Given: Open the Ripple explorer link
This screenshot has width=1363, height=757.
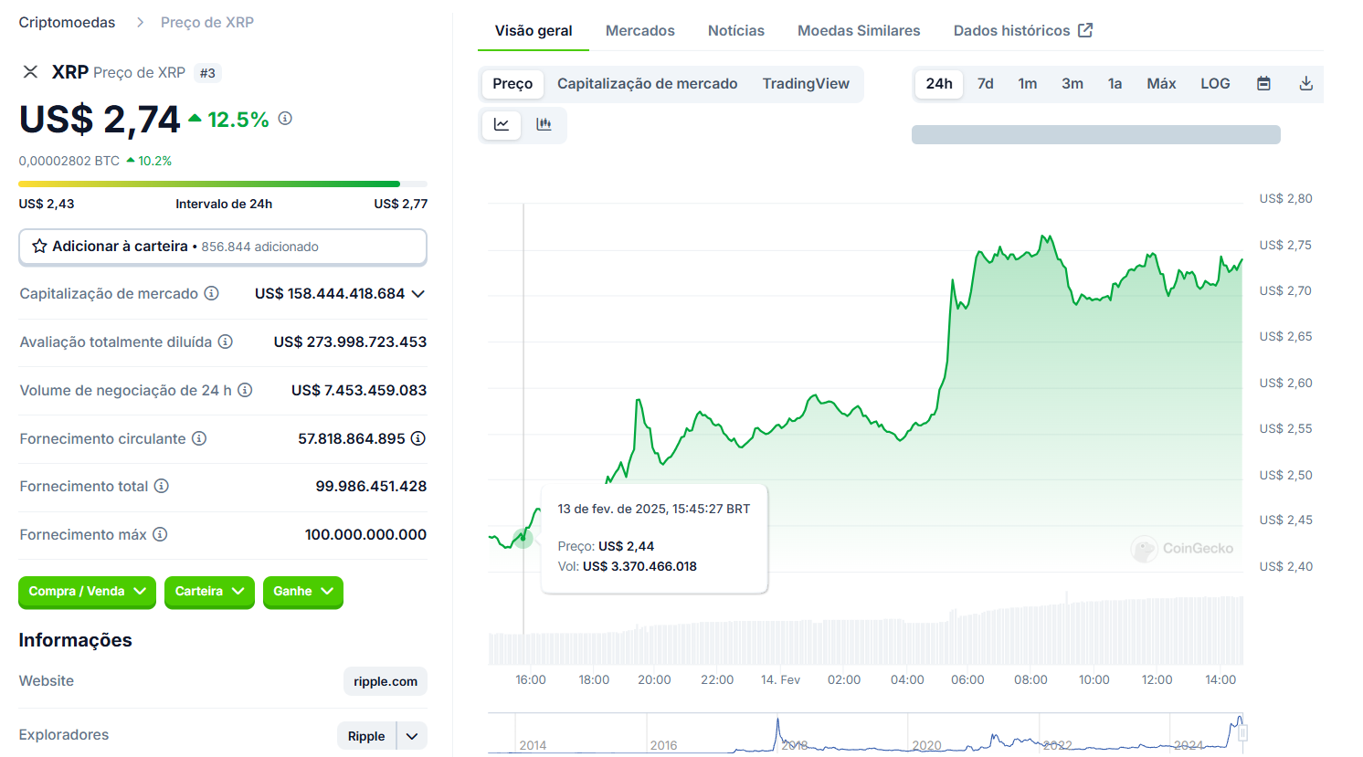Looking at the screenshot, I should [366, 736].
